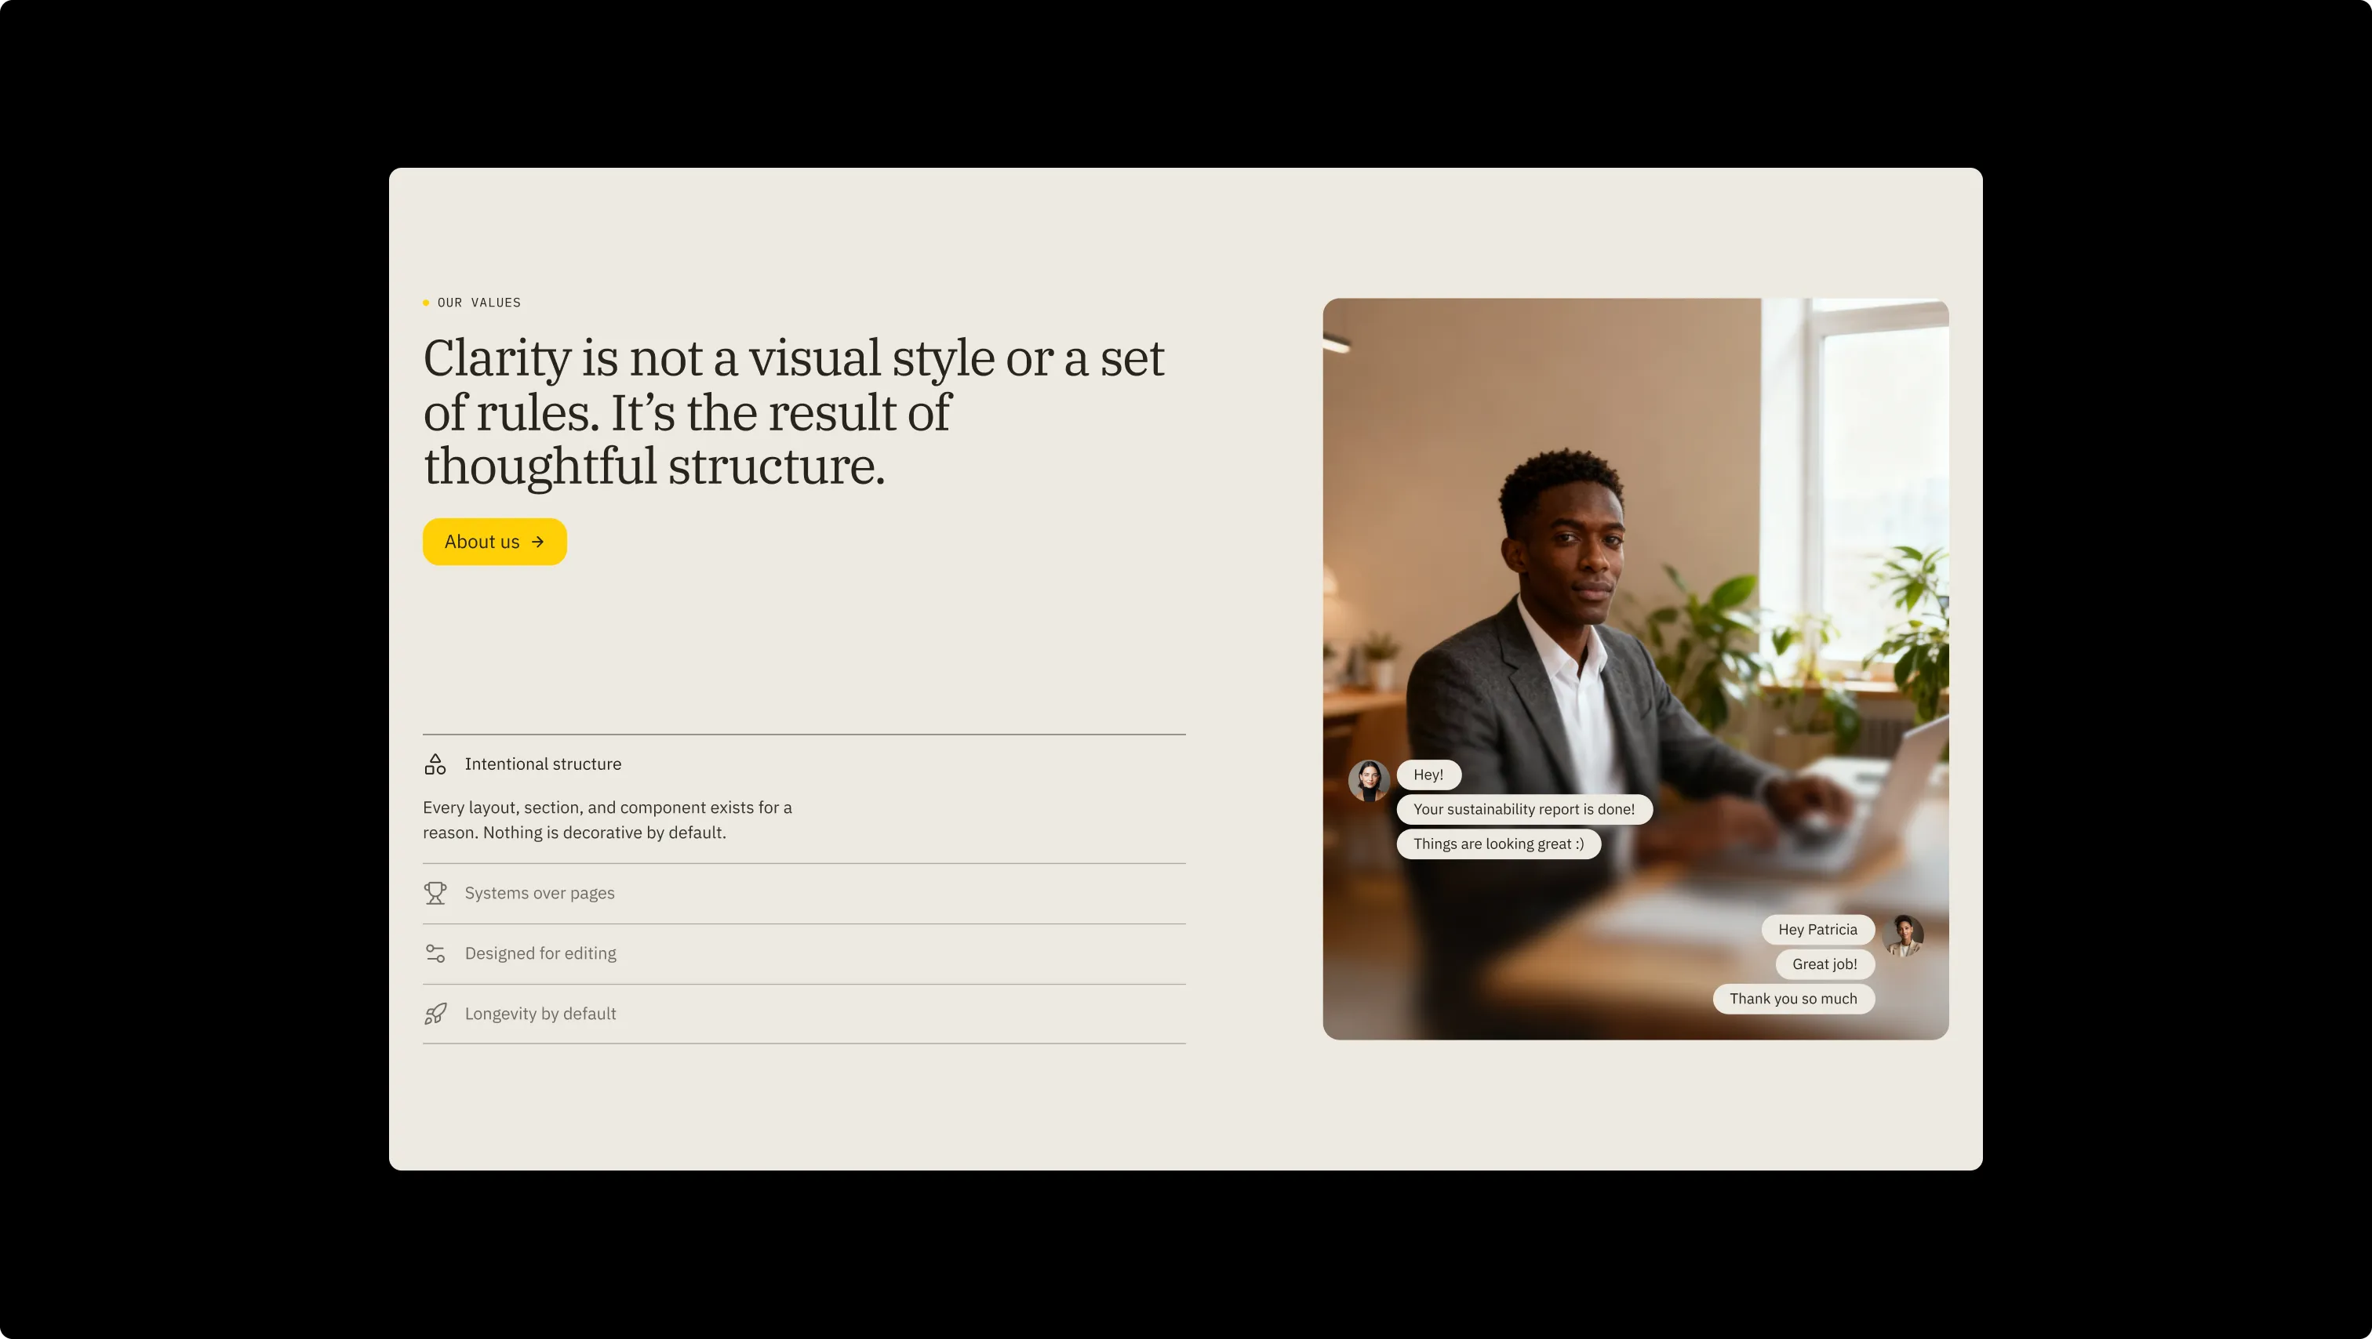2372x1339 pixels.
Task: Click the 'Great job!' chat bubble
Action: coord(1824,964)
